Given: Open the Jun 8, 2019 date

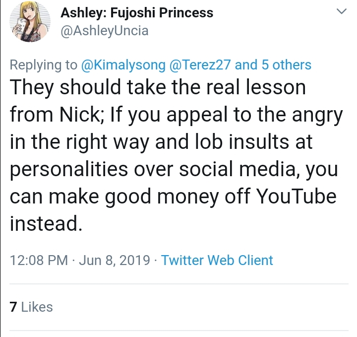Looking at the screenshot, I should click(x=115, y=260).
